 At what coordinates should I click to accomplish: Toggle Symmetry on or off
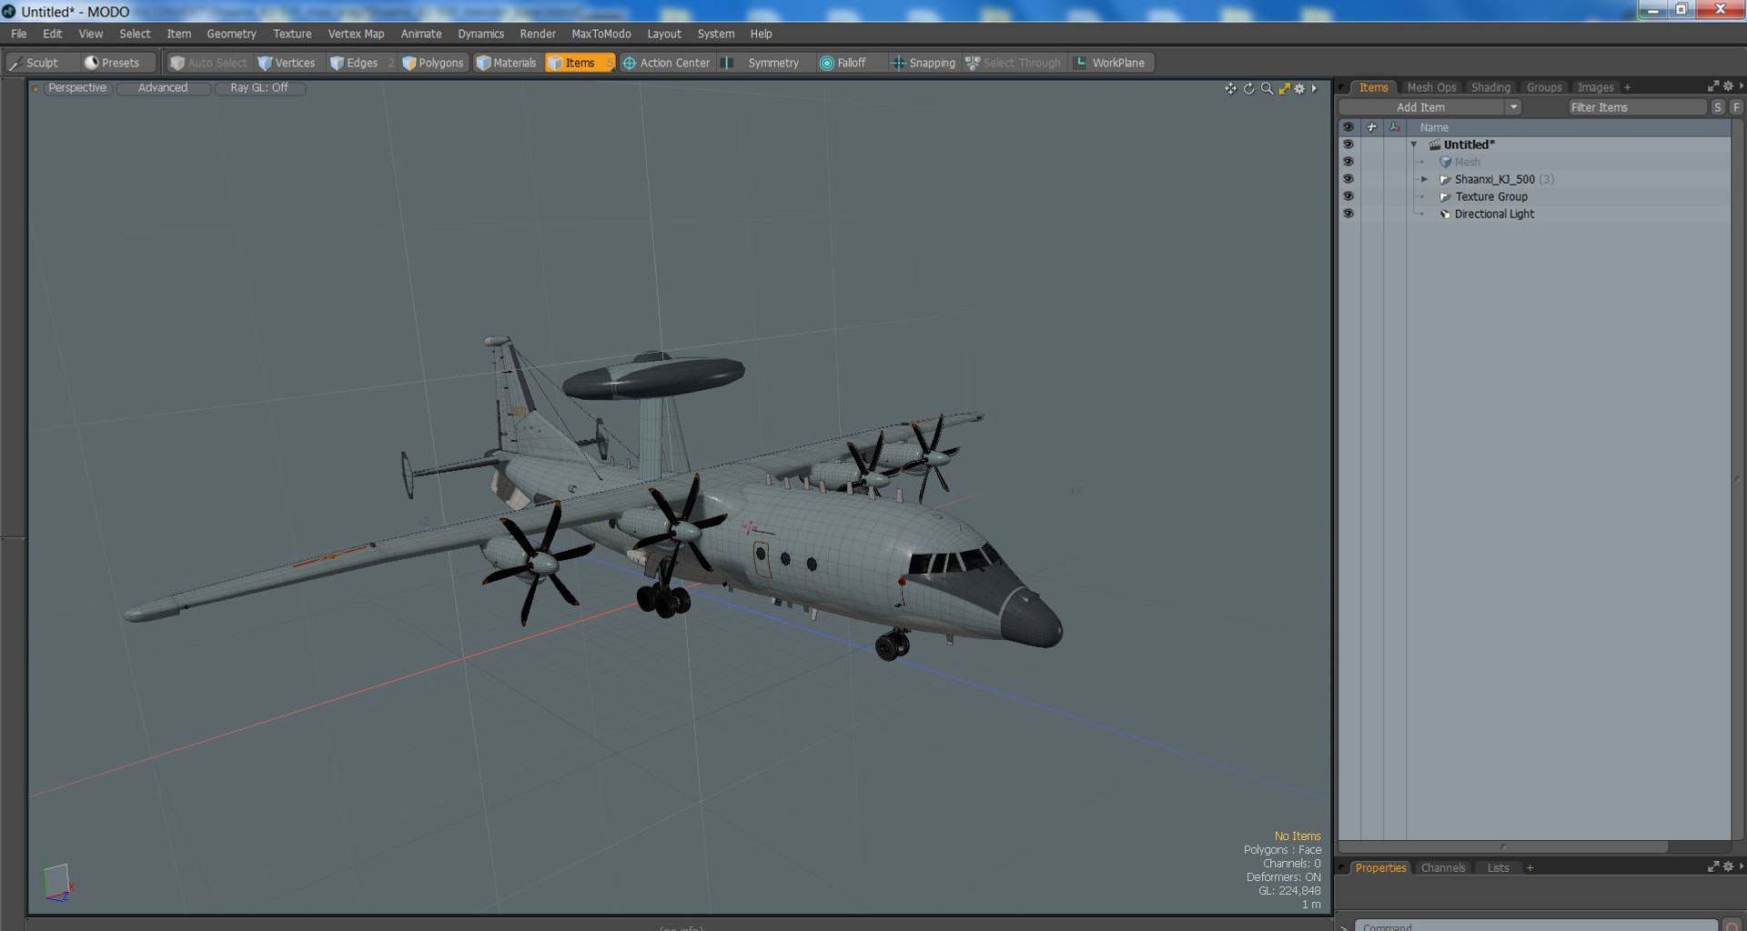[763, 63]
